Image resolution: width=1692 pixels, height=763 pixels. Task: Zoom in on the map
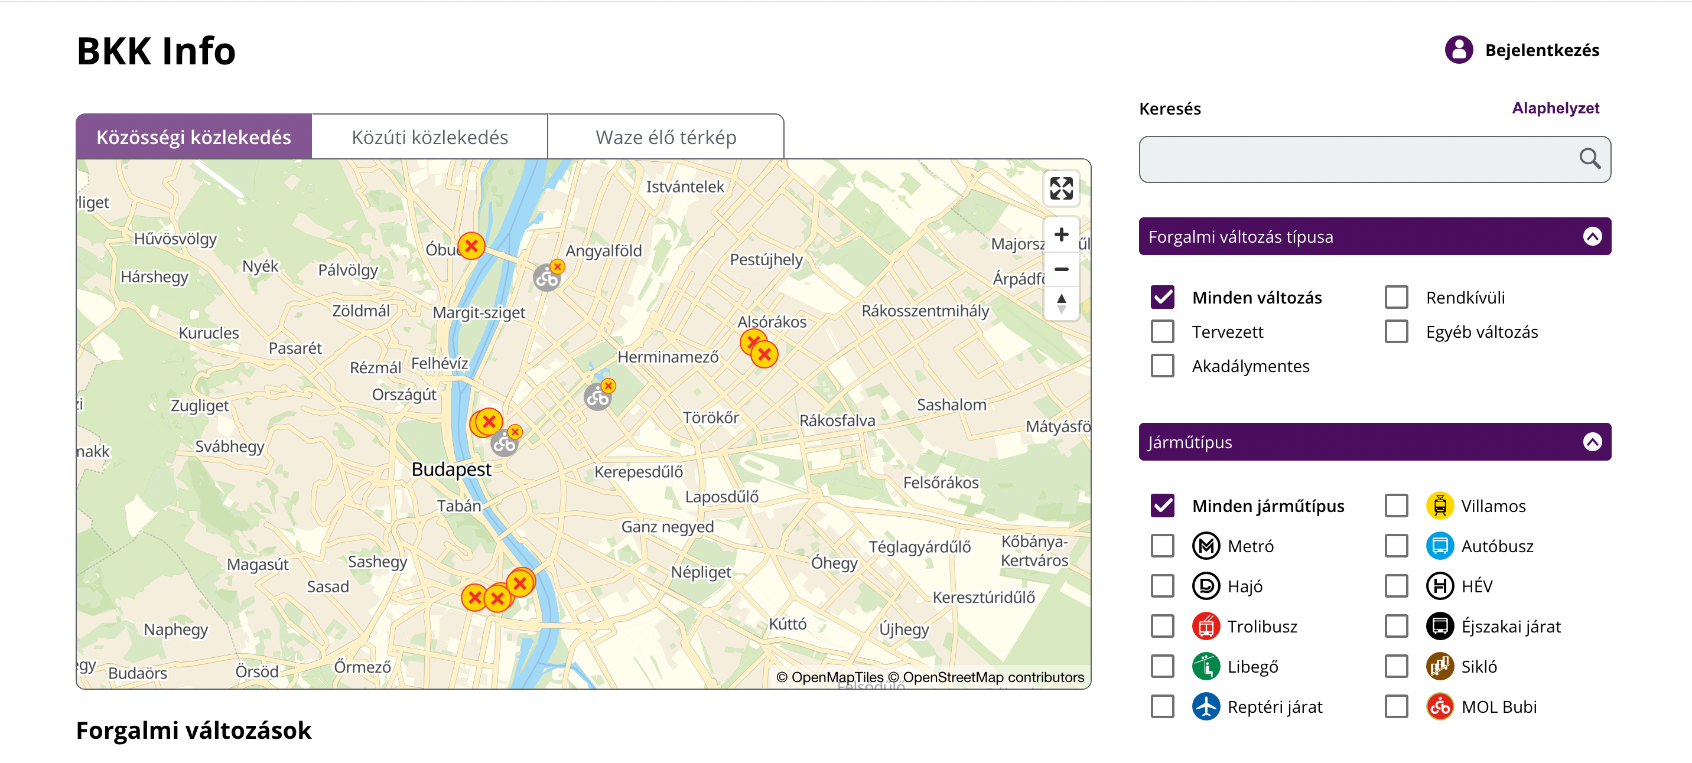1061,234
